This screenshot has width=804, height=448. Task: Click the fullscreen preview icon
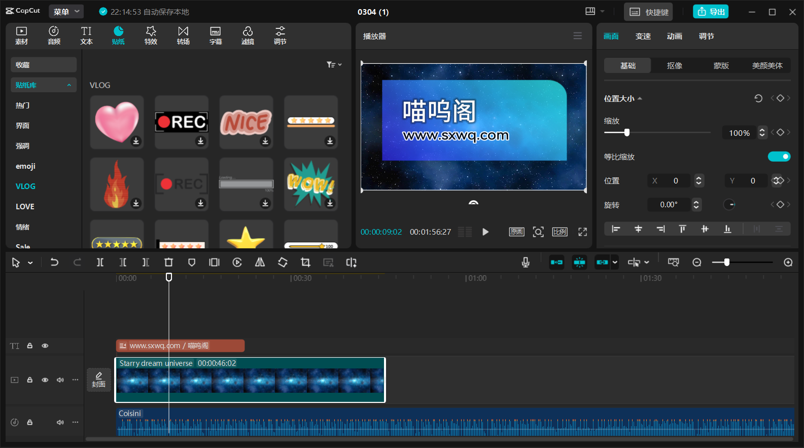tap(582, 232)
